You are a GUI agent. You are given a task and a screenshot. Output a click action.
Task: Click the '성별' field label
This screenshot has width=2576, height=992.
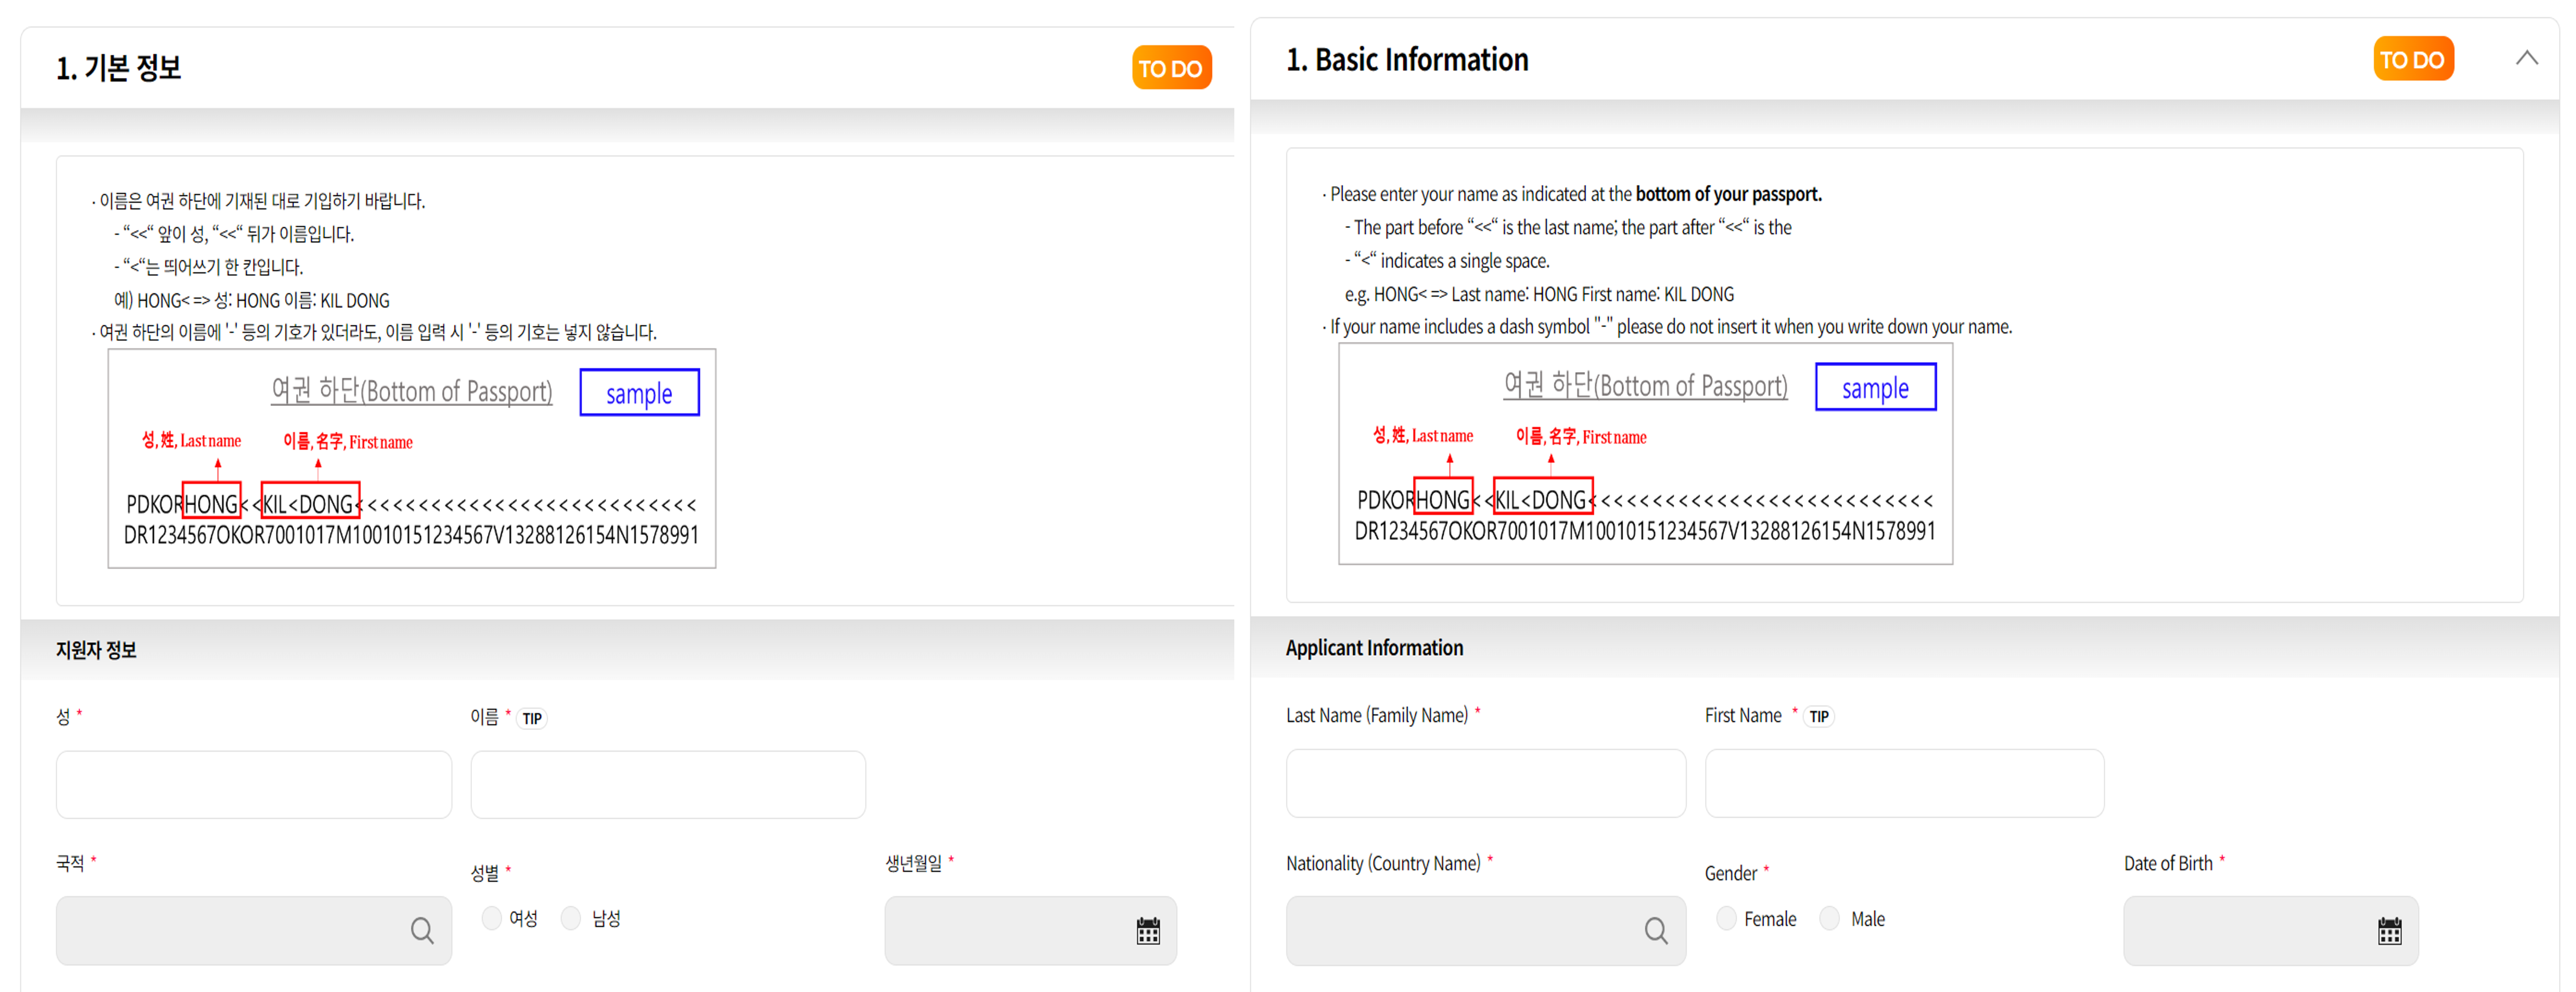tap(485, 873)
